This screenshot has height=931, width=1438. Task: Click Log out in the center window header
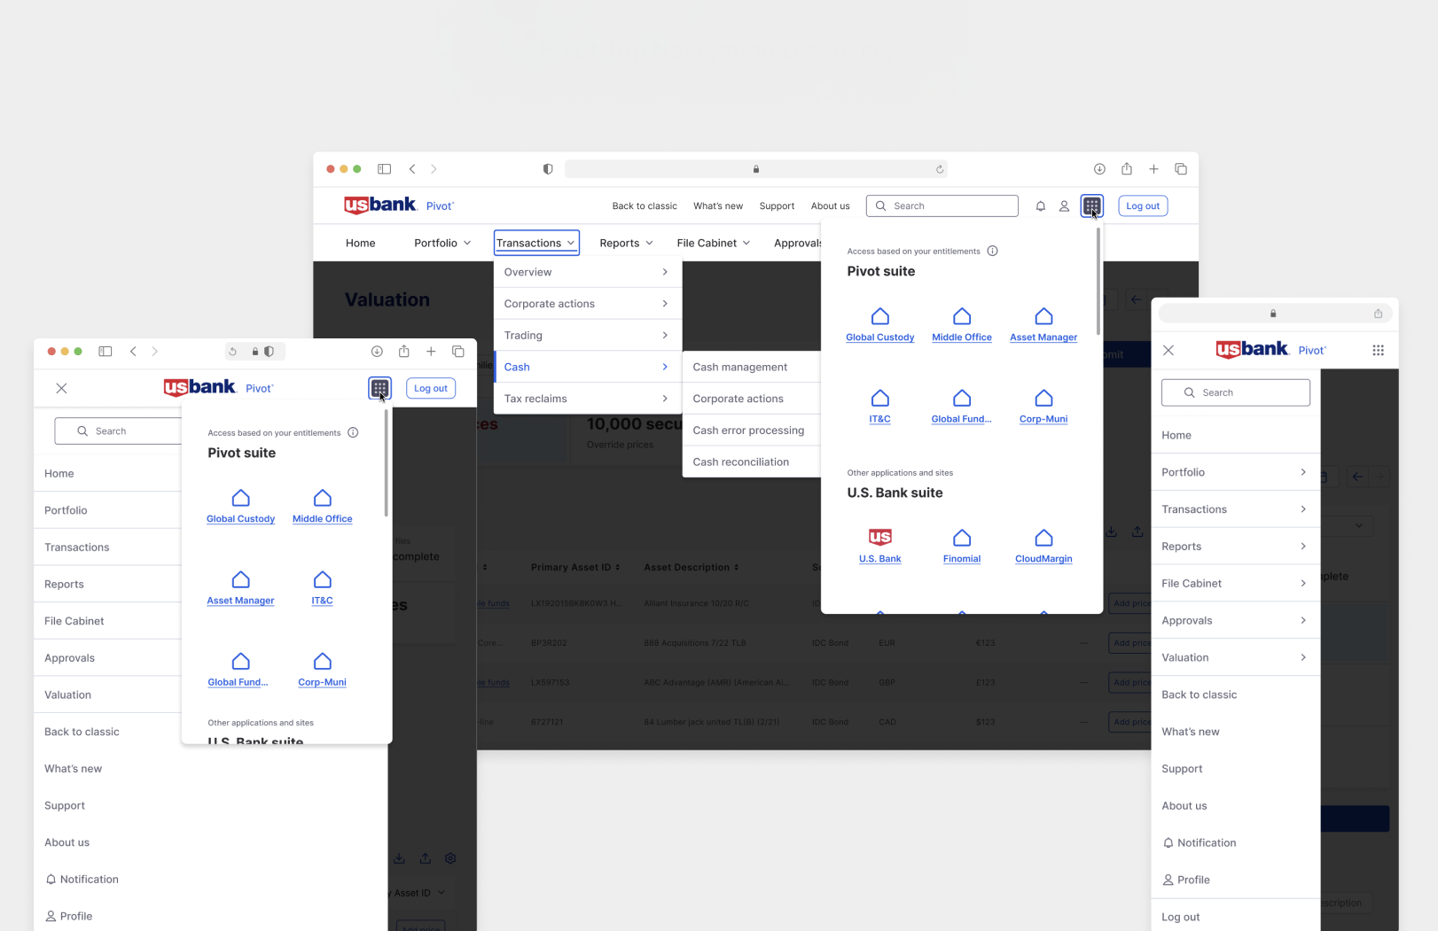[1143, 206]
